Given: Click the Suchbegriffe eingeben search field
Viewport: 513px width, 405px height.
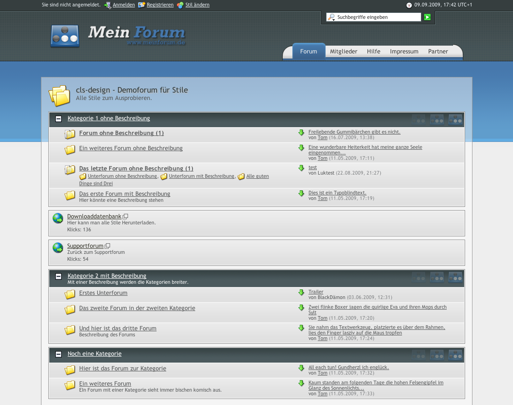Looking at the screenshot, I should pos(378,18).
